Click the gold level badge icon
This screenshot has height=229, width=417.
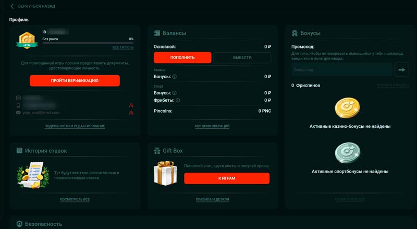[26, 40]
